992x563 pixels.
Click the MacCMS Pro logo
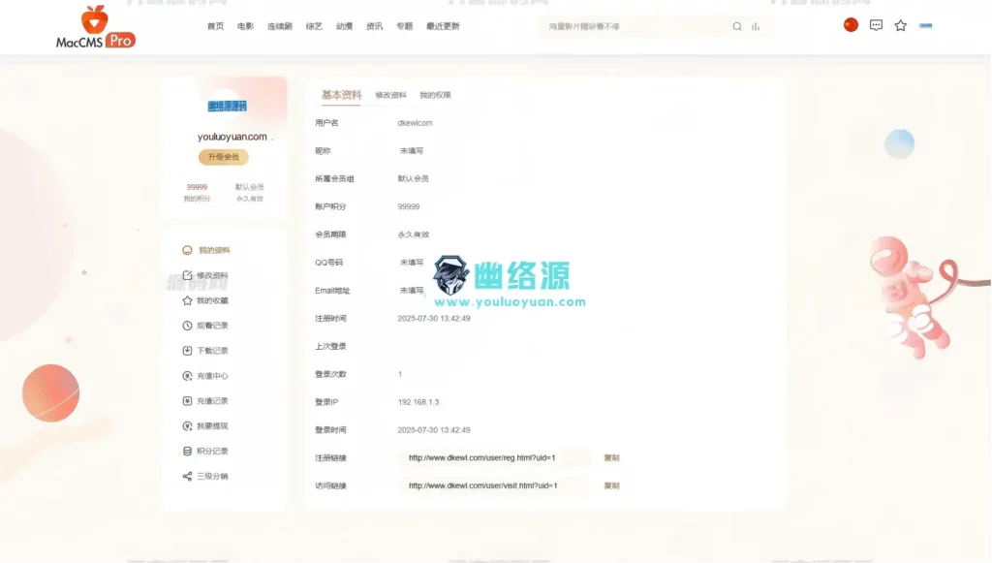point(96,27)
